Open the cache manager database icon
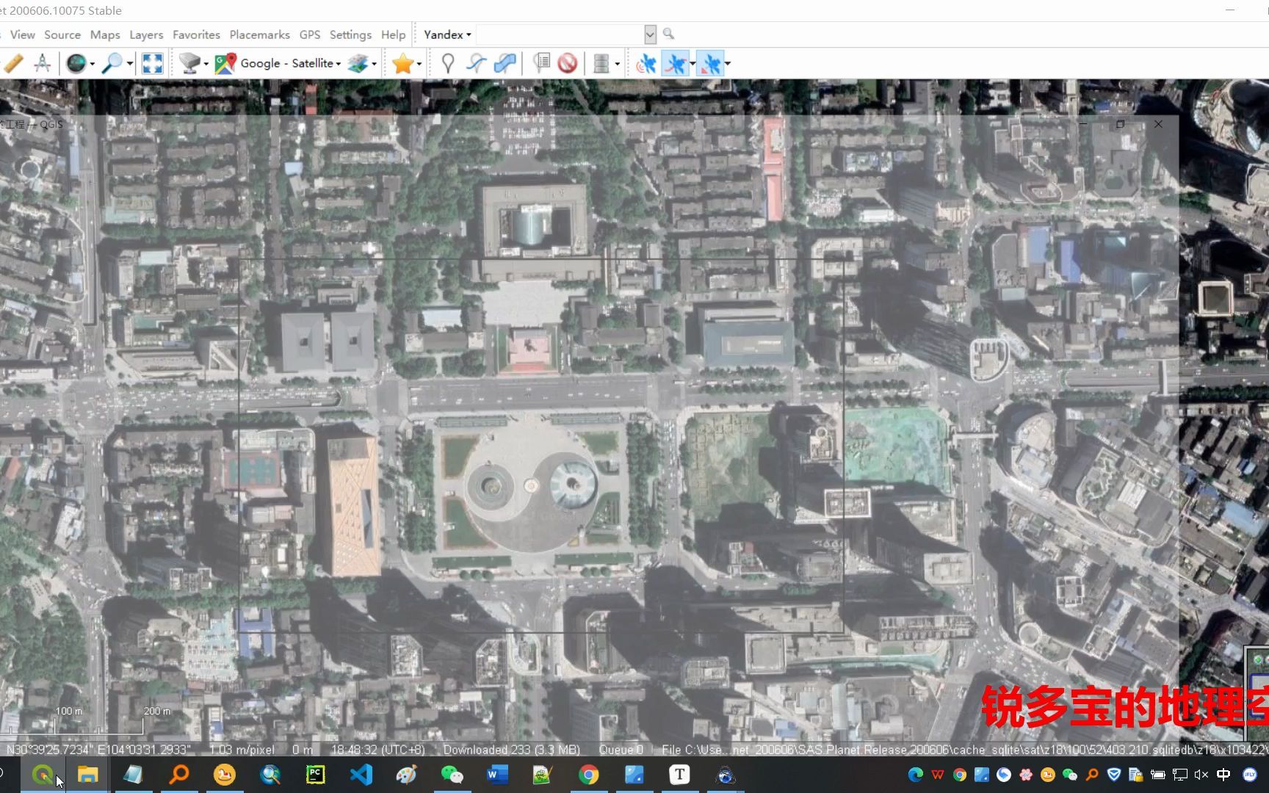 point(601,64)
